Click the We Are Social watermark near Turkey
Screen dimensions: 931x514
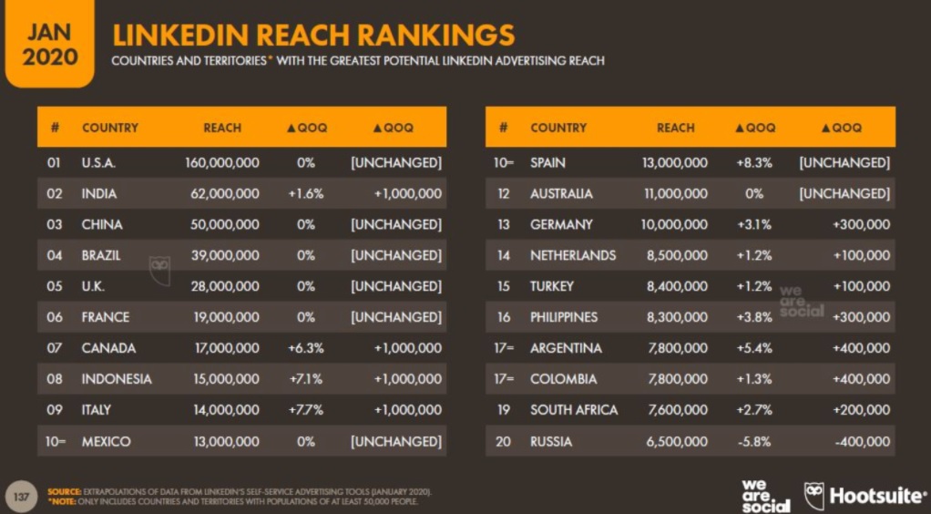[802, 302]
